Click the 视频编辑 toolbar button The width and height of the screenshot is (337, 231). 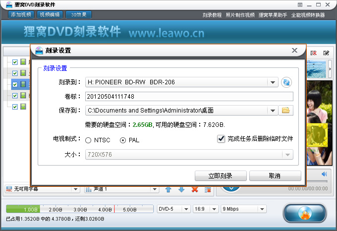pyautogui.click(x=50, y=15)
